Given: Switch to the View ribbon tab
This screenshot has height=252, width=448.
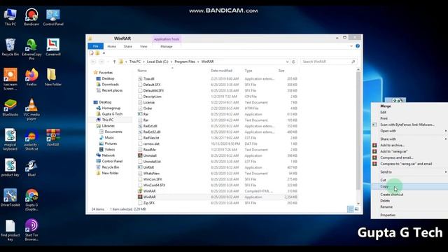Looking at the screenshot, I should click(143, 46).
